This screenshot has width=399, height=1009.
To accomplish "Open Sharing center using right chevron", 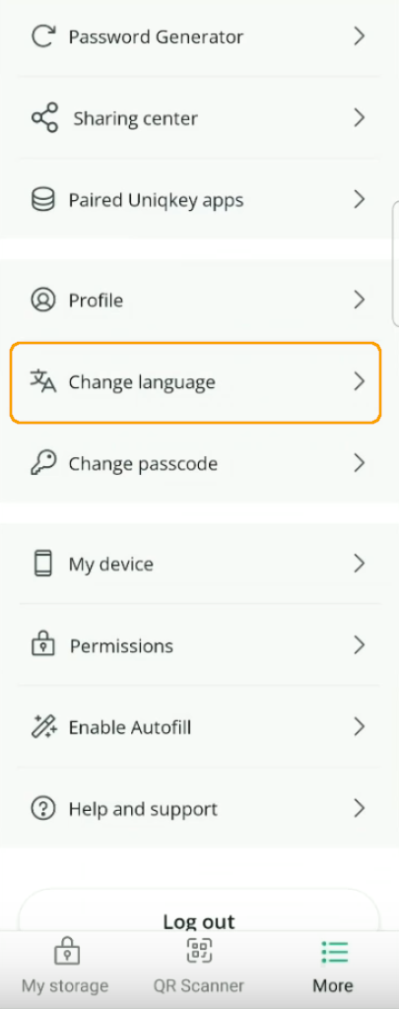I will (x=359, y=118).
